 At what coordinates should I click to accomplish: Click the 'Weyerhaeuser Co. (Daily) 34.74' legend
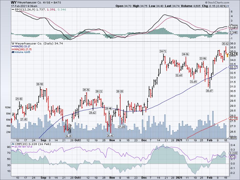(39, 43)
